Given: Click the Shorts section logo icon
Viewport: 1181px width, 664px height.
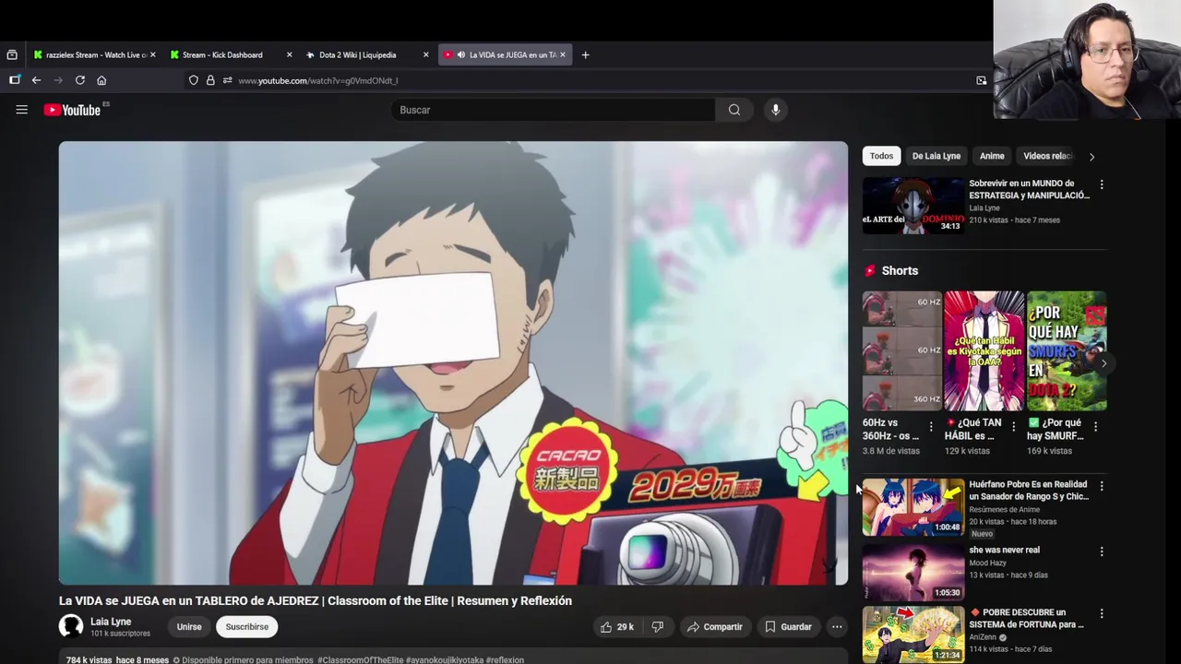Looking at the screenshot, I should [x=869, y=271].
